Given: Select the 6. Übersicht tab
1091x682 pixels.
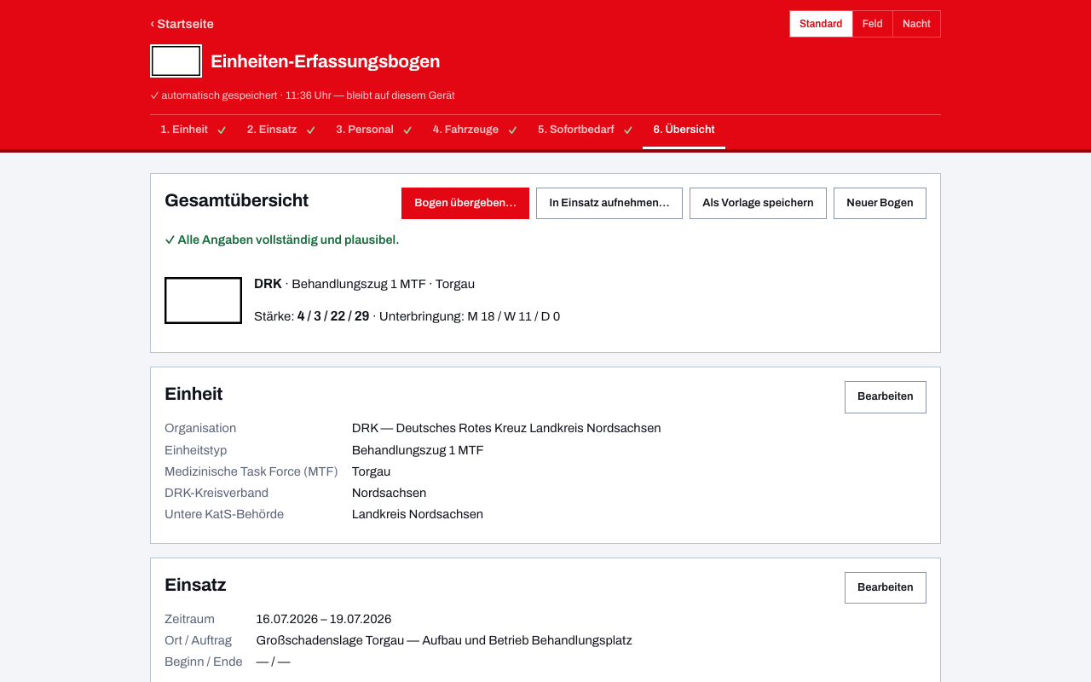Looking at the screenshot, I should (684, 130).
